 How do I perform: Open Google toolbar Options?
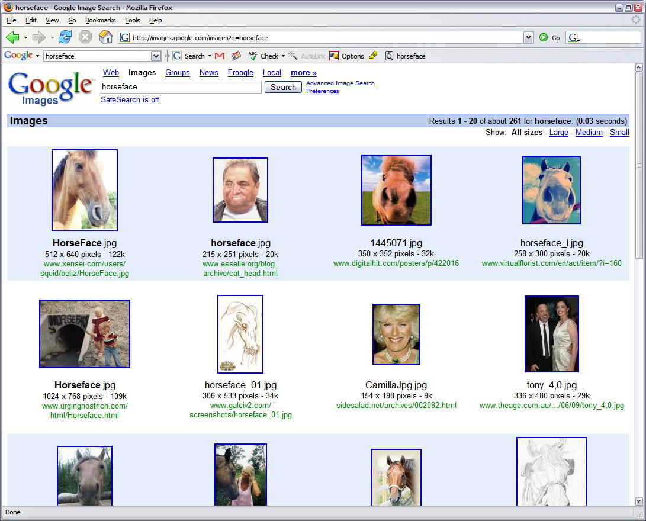click(346, 56)
